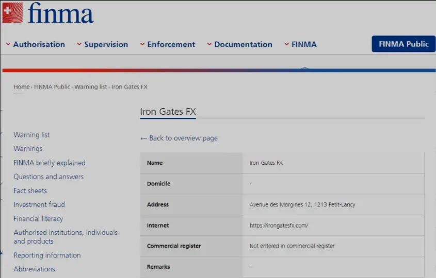This screenshot has width=436, height=278.
Task: Open the Authorisation menu item
Action: pos(39,44)
